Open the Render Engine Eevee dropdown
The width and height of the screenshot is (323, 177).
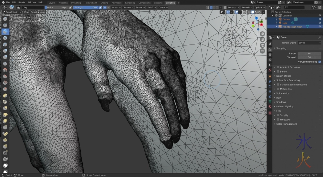(x=309, y=43)
